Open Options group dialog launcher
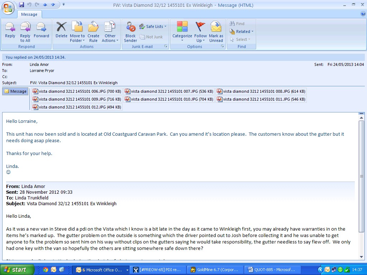 222,46
